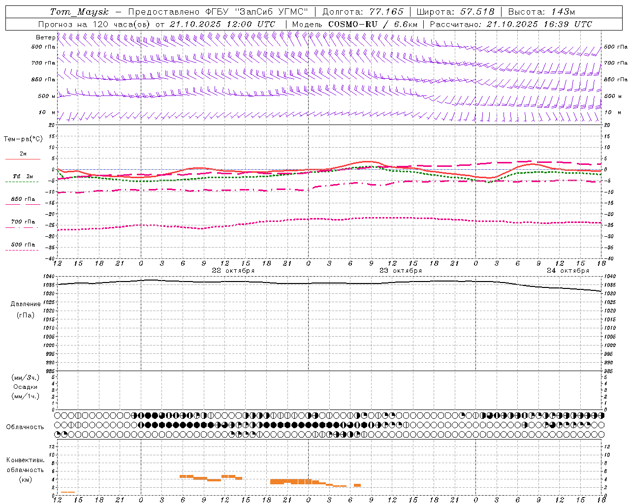
Task: Click the "22 октября" date label
Action: click(x=233, y=271)
